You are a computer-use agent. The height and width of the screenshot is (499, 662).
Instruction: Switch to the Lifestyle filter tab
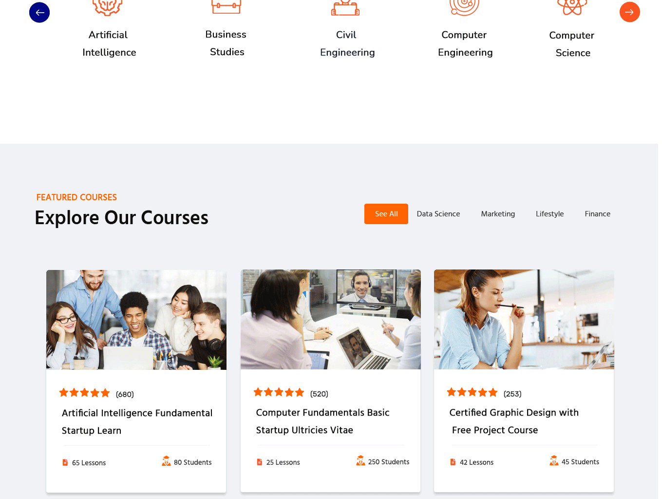click(550, 214)
